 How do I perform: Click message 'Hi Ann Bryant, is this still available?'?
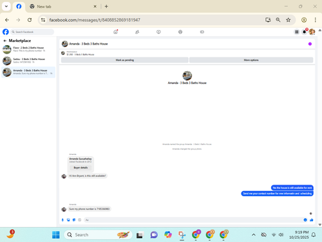[88, 176]
